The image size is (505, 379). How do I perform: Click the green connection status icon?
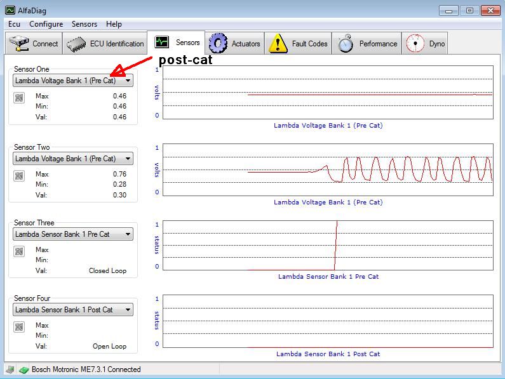(24, 369)
